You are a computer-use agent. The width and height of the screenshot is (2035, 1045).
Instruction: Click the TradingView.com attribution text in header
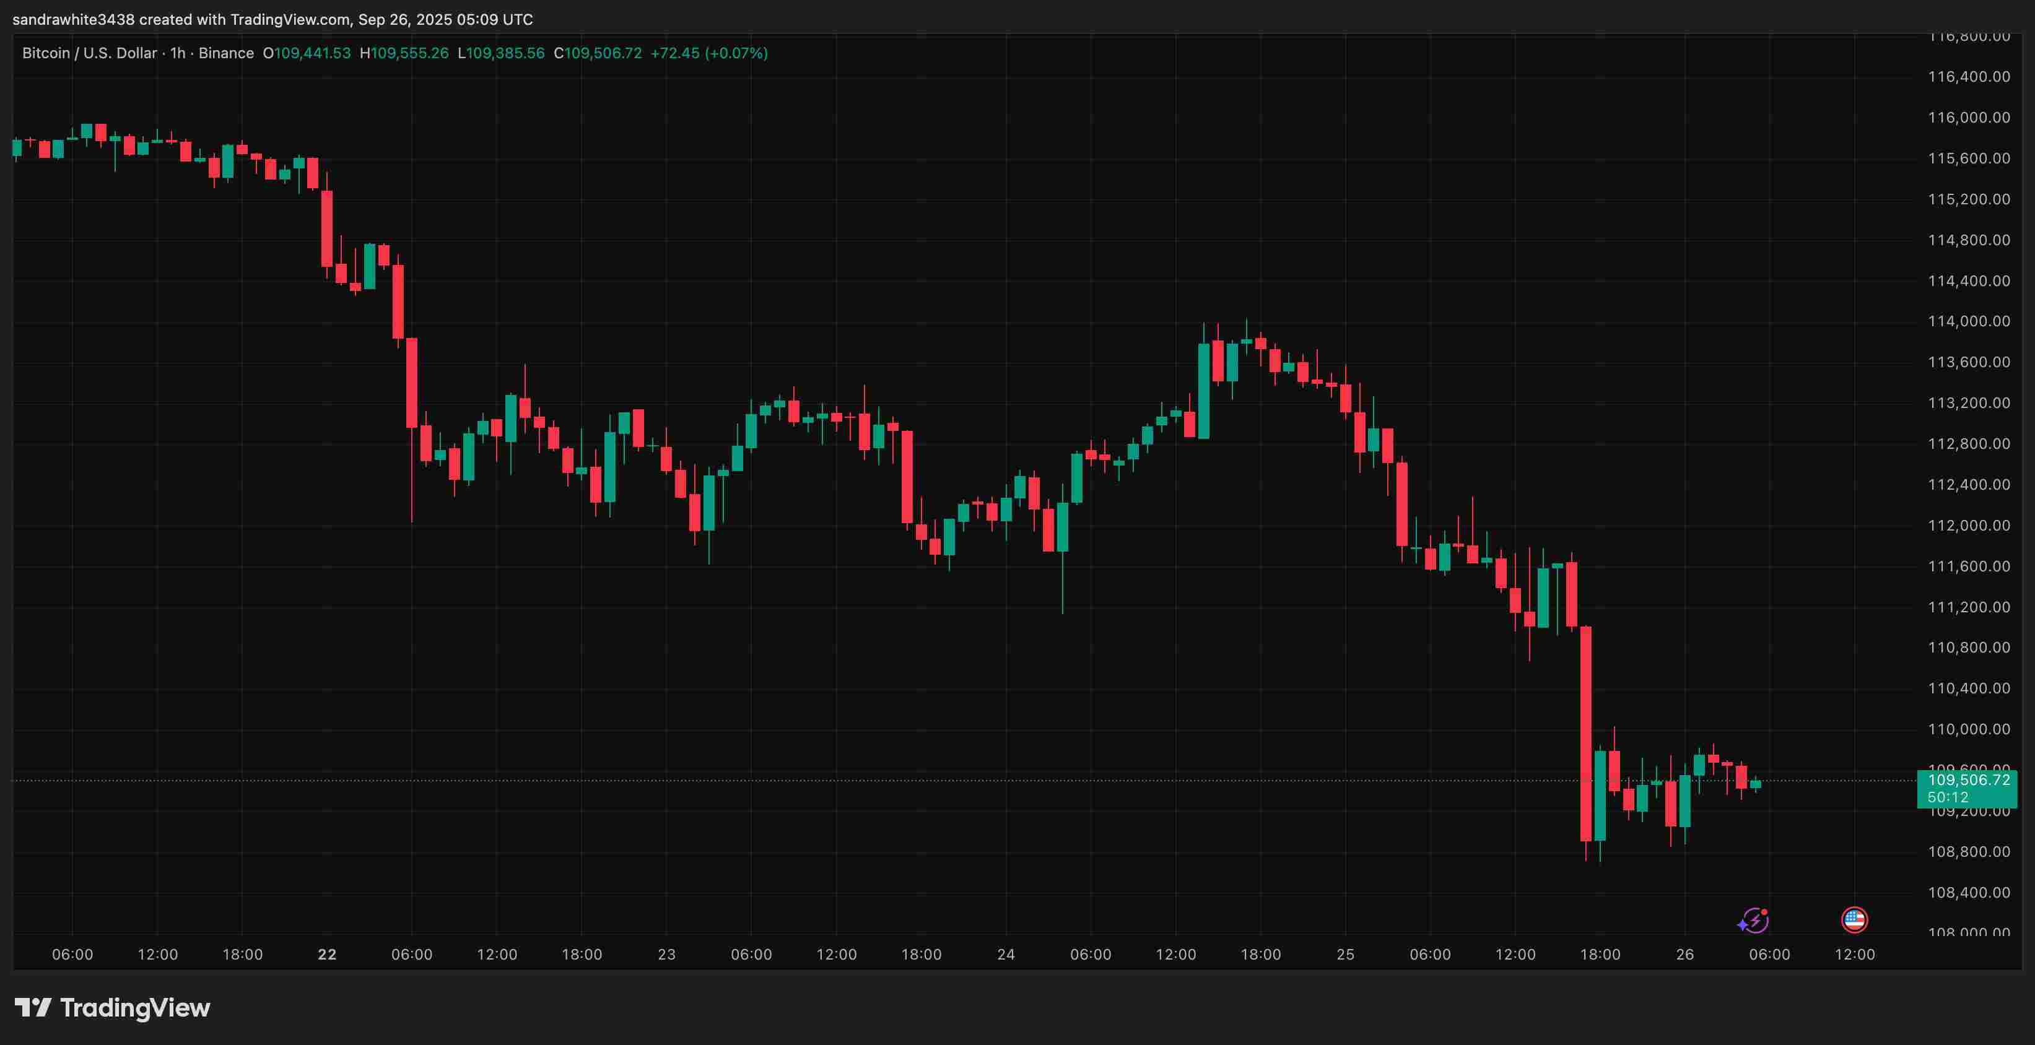click(x=289, y=19)
